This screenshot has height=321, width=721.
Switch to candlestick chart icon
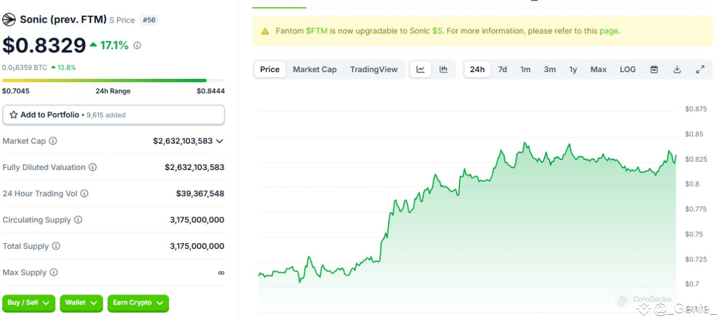click(444, 69)
